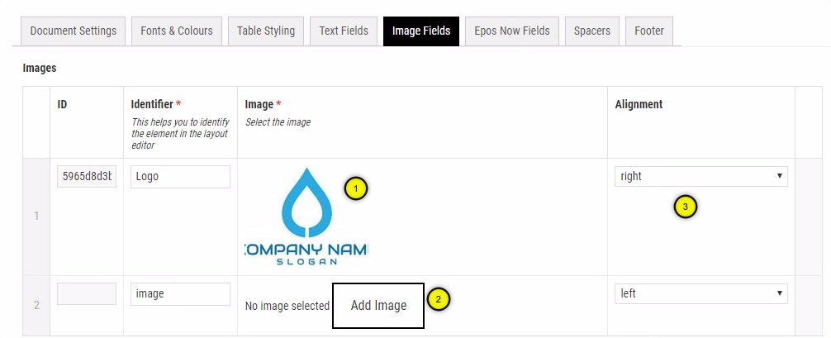The image size is (831, 338).
Task: Select the Image Fields tab
Action: [x=421, y=31]
